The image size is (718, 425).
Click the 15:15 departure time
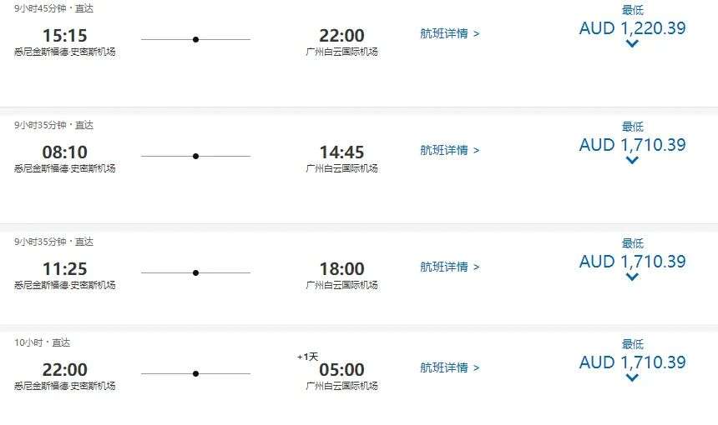(64, 36)
